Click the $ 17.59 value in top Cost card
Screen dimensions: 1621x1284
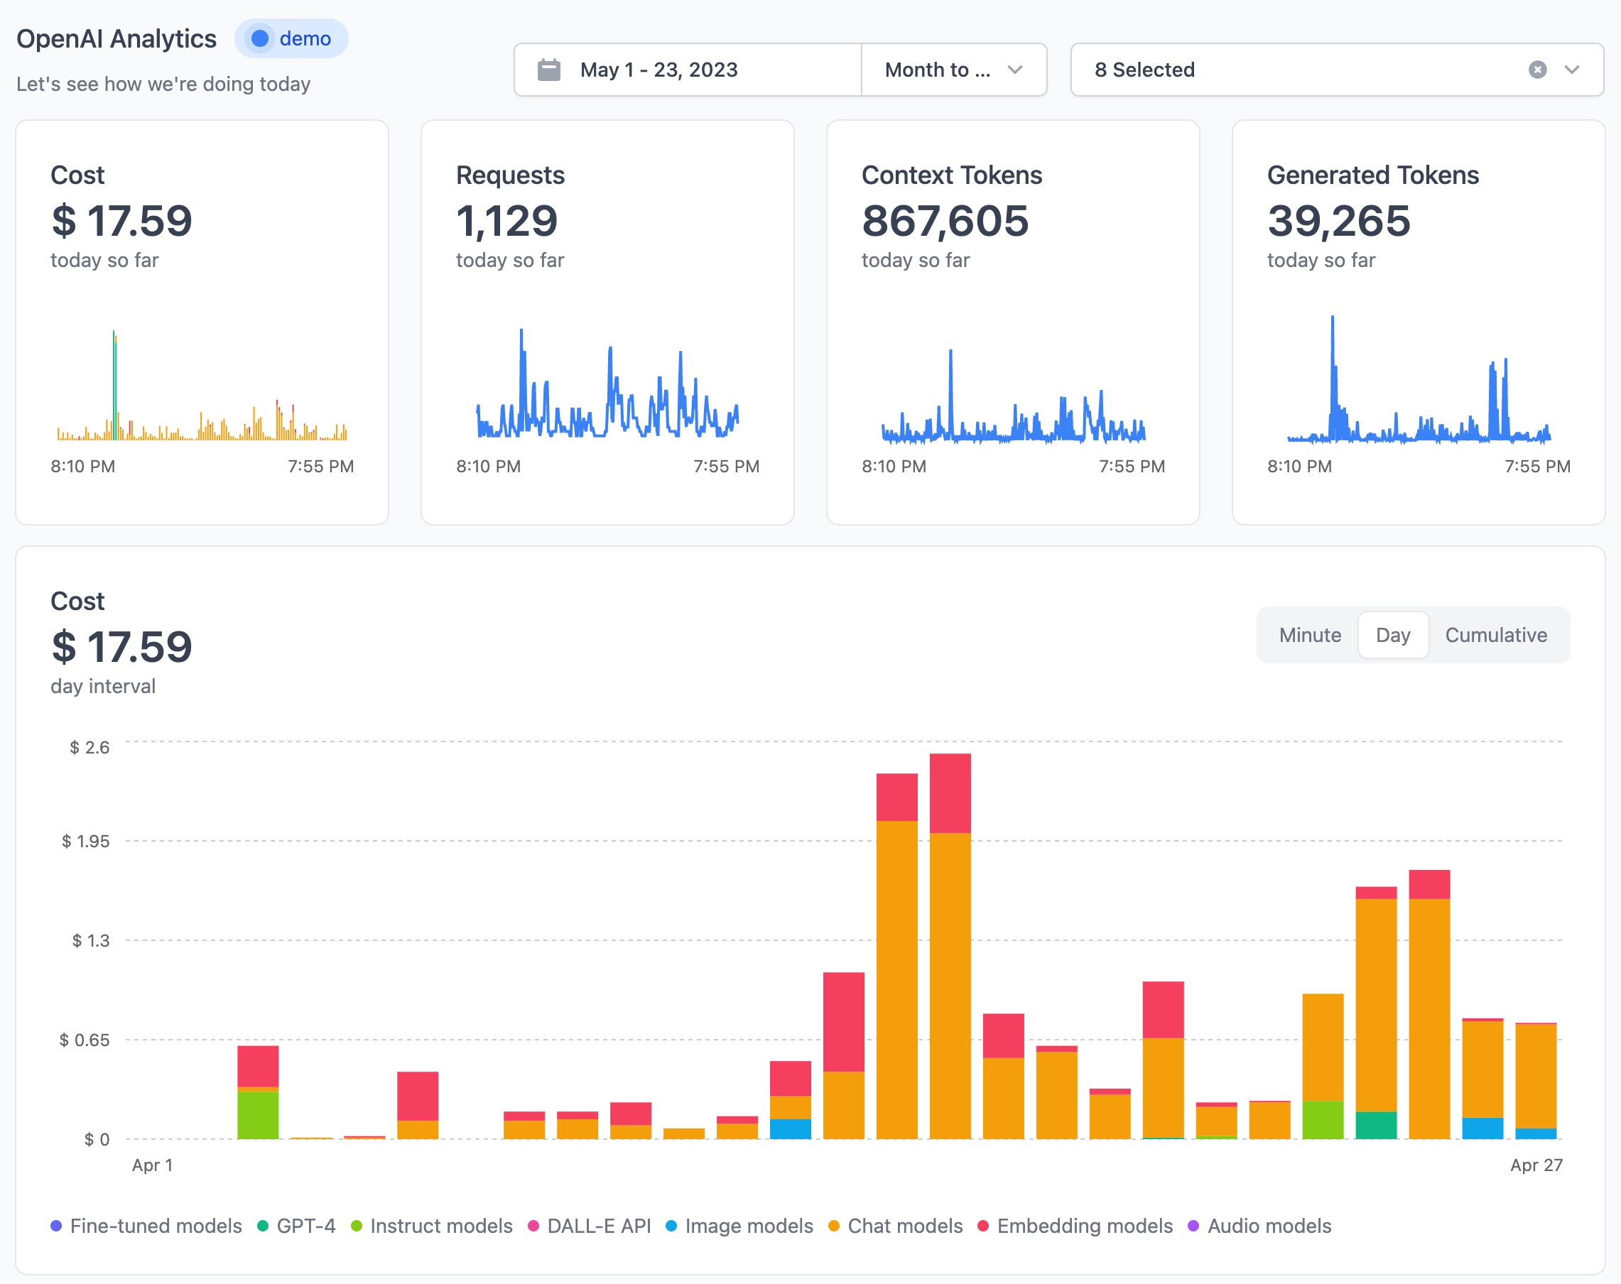pyautogui.click(x=121, y=221)
